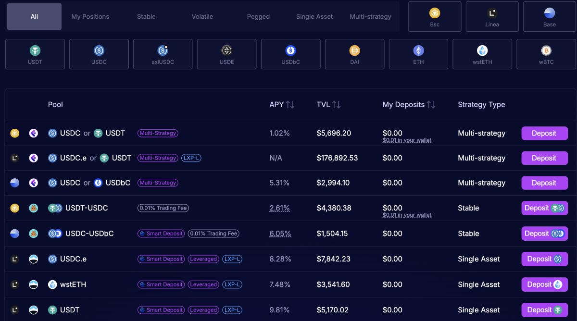Toggle the axlUSDC token filter
The width and height of the screenshot is (577, 321).
[x=163, y=54]
